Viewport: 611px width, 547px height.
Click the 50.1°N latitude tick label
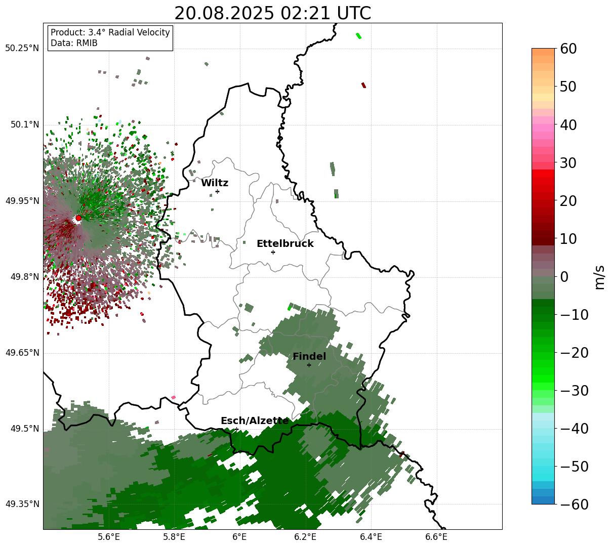(x=24, y=125)
